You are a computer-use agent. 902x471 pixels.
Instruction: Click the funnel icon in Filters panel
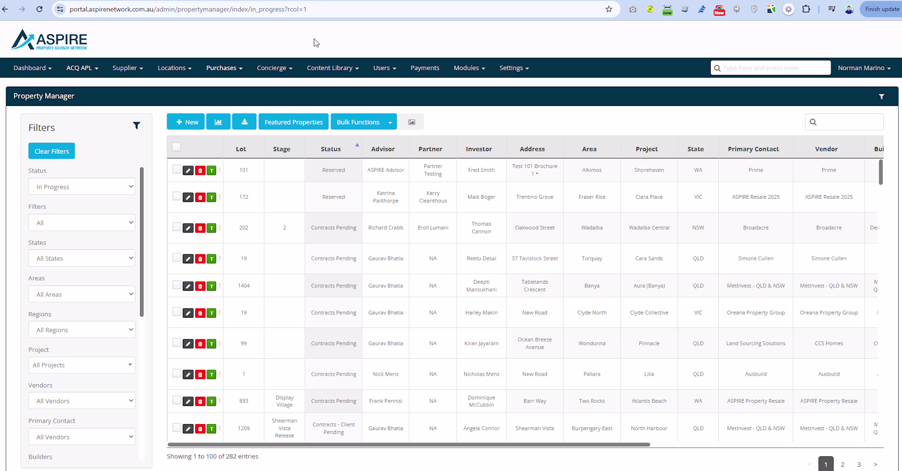[137, 126]
